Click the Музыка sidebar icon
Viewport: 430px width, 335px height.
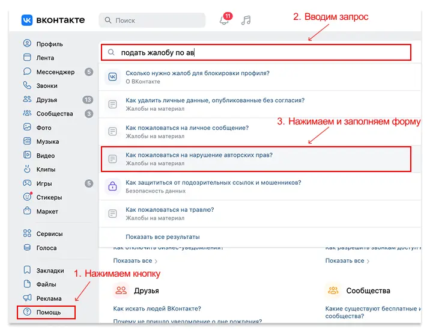(27, 141)
